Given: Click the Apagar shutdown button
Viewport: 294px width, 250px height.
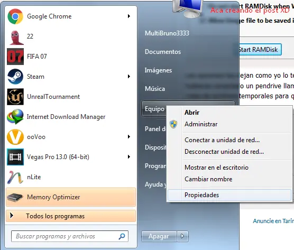Looking at the screenshot, I should 159,236.
